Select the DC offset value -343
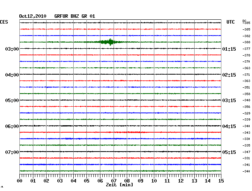 [x=246, y=133]
